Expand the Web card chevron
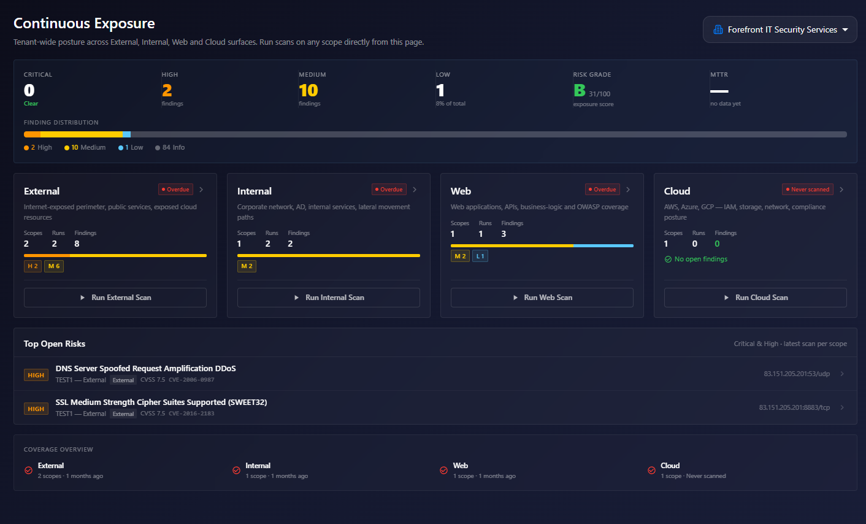This screenshot has width=866, height=524. (628, 190)
